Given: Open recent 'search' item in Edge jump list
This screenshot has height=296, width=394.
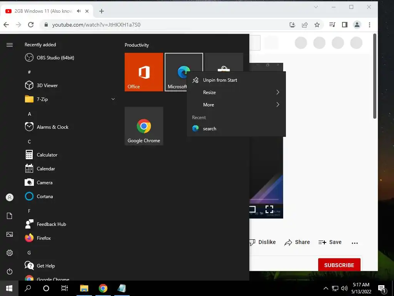Looking at the screenshot, I should (236, 129).
